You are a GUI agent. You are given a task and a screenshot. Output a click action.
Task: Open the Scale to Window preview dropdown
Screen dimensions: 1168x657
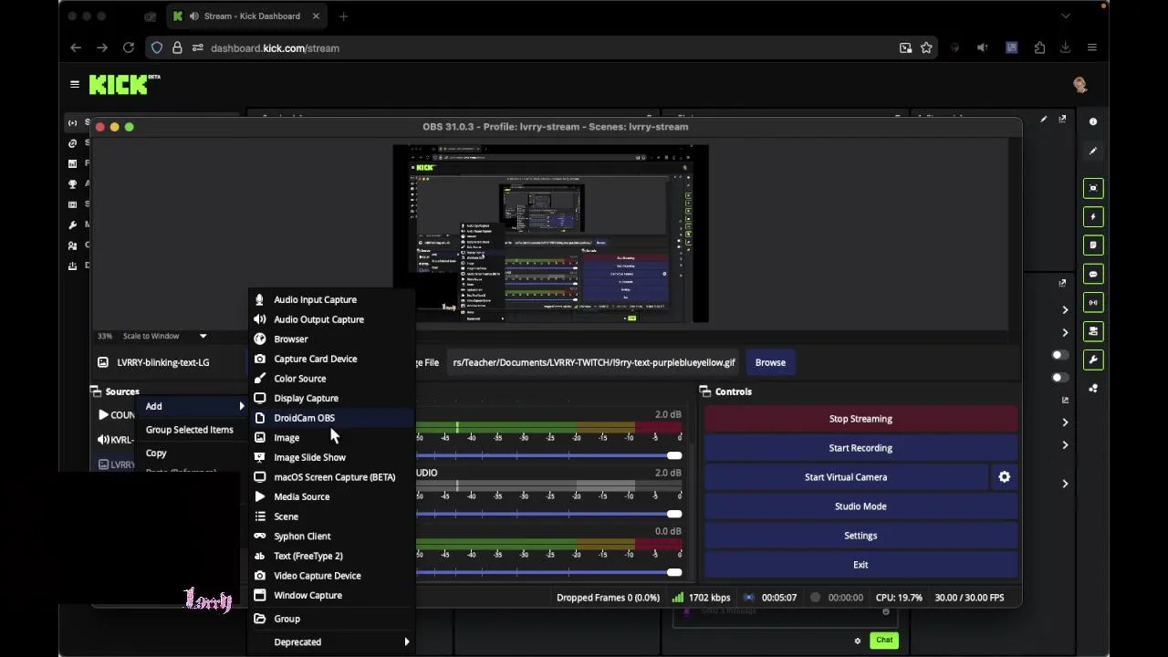163,336
